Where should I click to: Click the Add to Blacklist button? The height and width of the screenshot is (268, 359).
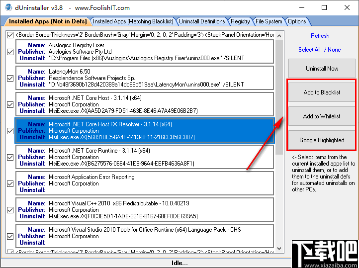pyautogui.click(x=322, y=92)
